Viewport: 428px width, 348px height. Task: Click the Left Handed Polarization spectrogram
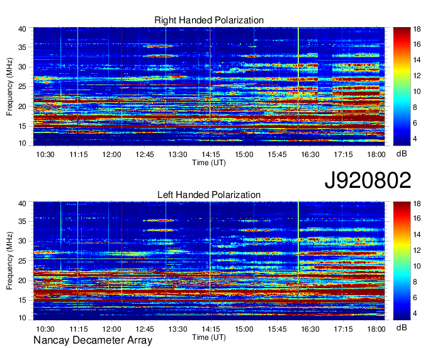point(209,261)
